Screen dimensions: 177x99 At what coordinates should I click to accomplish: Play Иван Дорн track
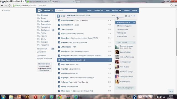point(59,38)
